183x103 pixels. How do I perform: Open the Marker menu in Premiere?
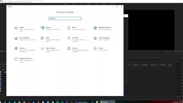click(17, 2)
